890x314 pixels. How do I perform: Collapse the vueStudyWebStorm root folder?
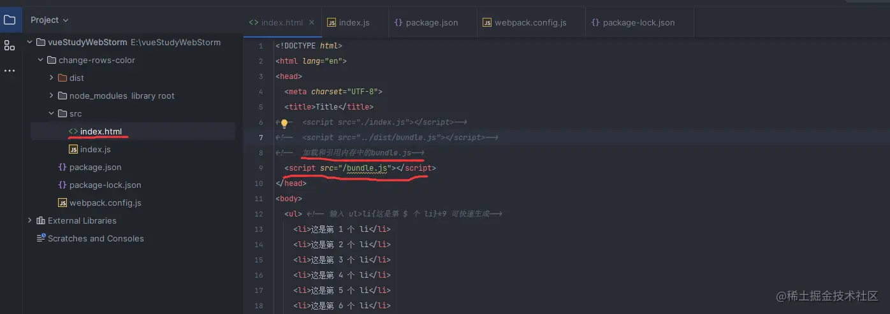pyautogui.click(x=29, y=42)
